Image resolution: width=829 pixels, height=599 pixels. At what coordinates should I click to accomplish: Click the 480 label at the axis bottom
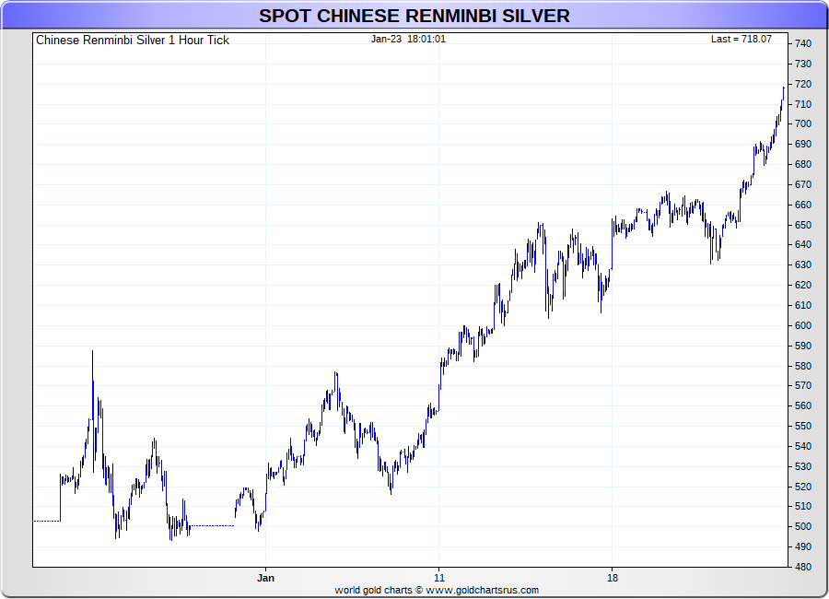802,567
